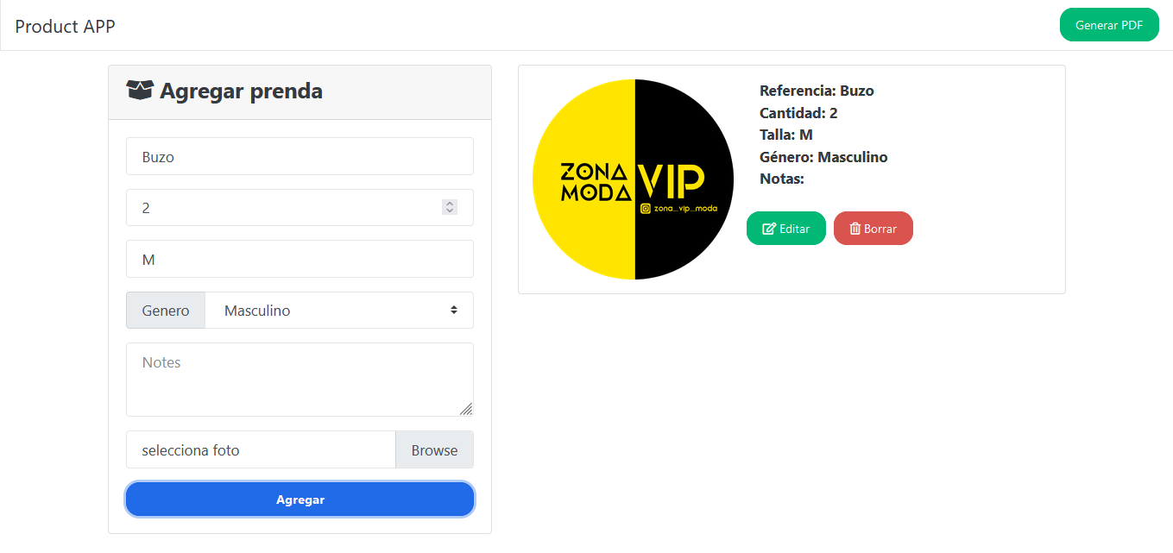1173x553 pixels.
Task: Click the blue Agregar button
Action: pos(300,500)
